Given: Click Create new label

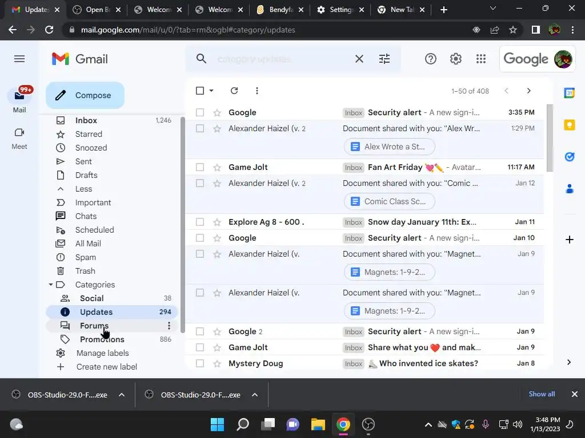Looking at the screenshot, I should pos(106,367).
